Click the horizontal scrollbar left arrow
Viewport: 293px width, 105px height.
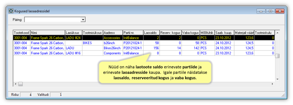[x=16, y=84]
